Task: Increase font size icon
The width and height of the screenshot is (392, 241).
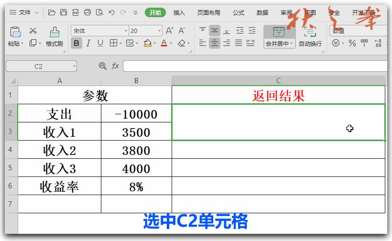Action: point(170,31)
